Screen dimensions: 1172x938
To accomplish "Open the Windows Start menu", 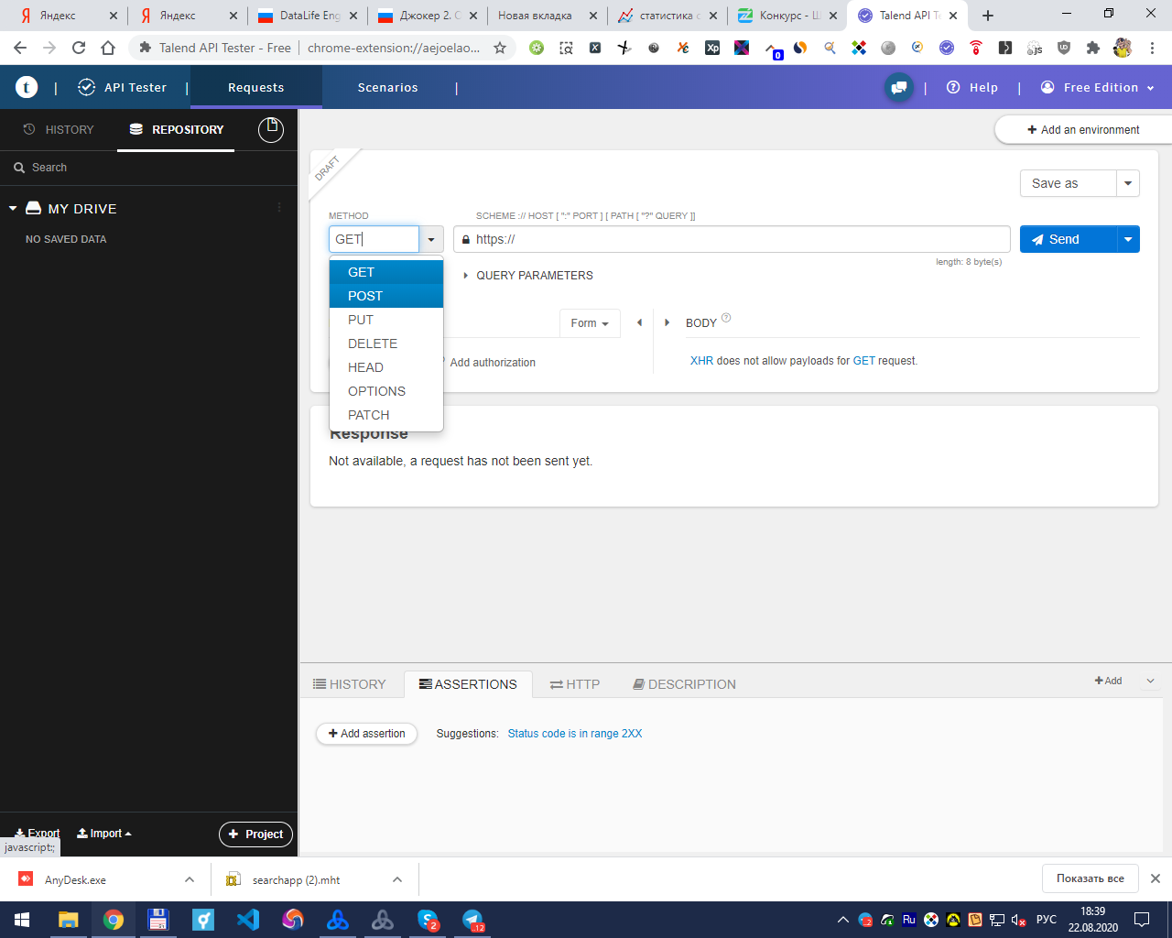I will (x=22, y=920).
